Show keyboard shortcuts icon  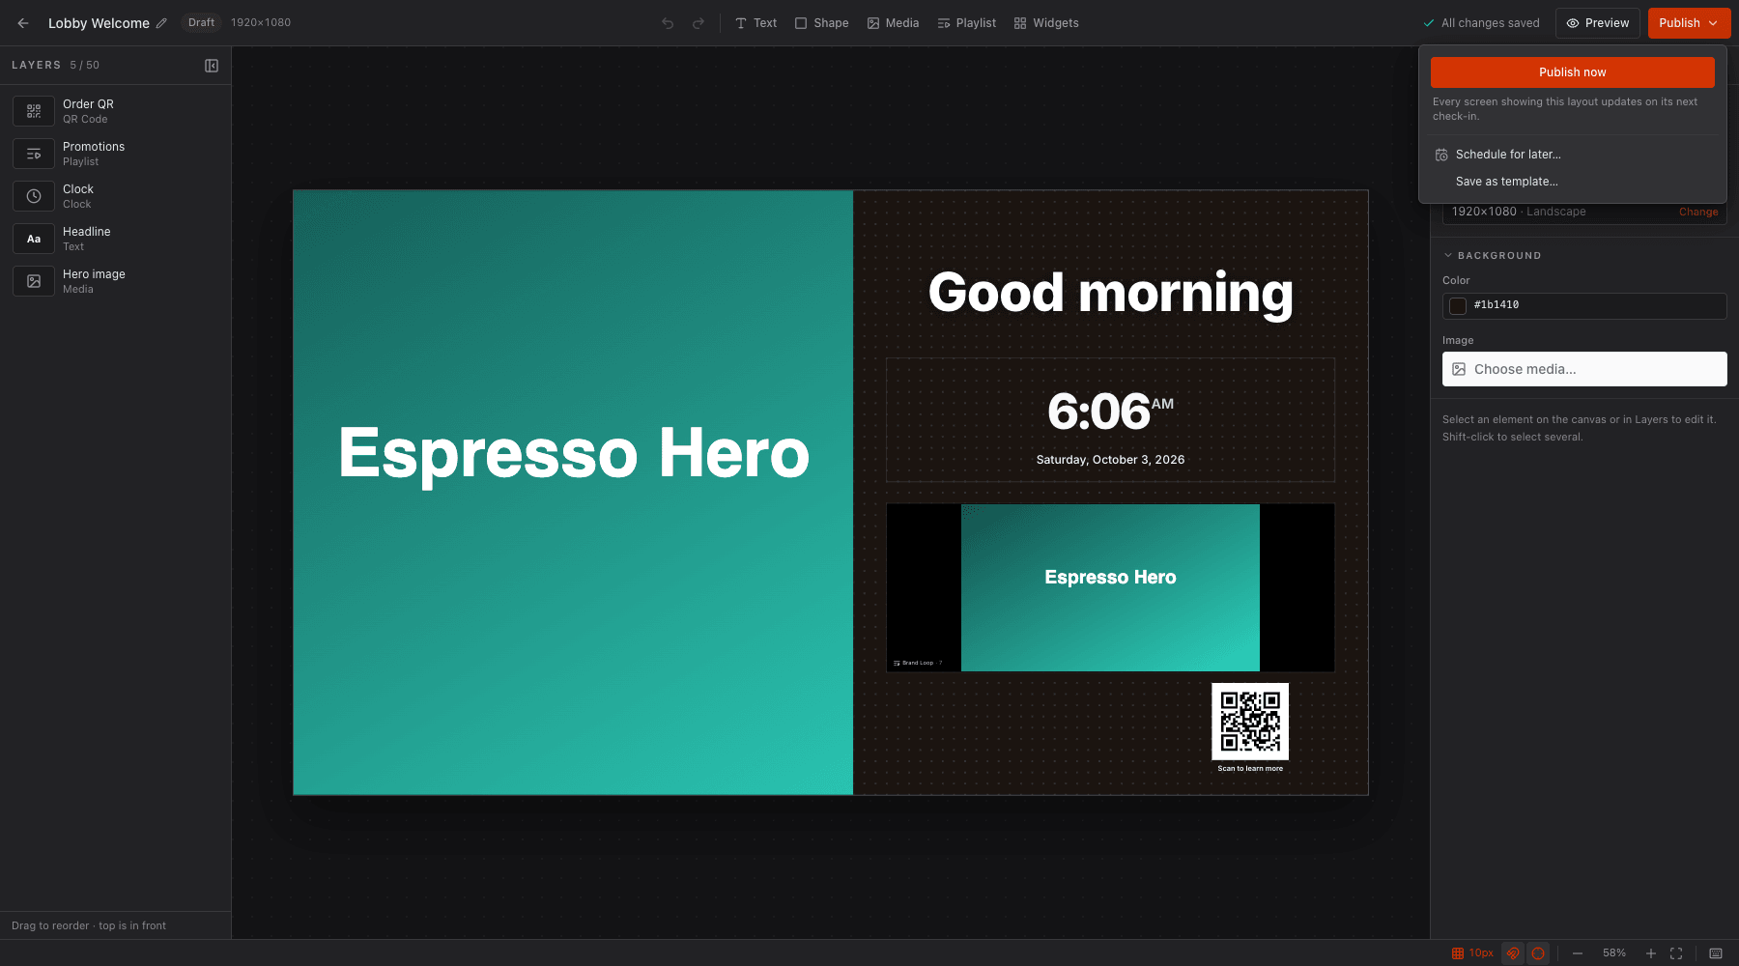(1716, 953)
